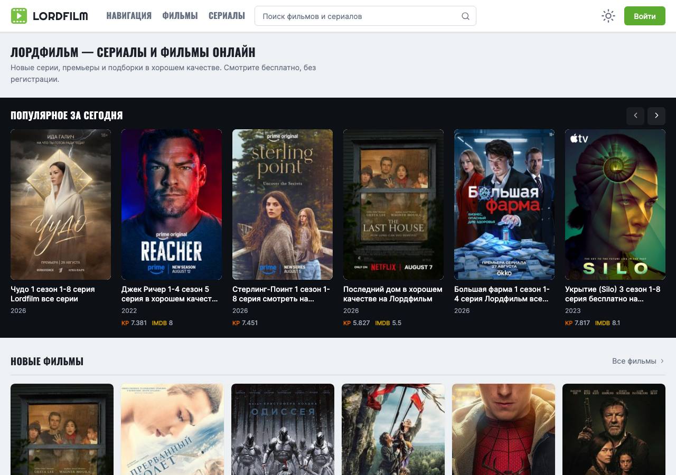Open the Чудо poster thumbnail
The image size is (676, 475).
click(61, 204)
